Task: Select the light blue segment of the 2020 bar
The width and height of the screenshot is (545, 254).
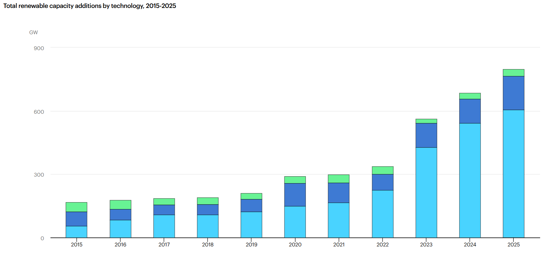Action: pyautogui.click(x=295, y=222)
